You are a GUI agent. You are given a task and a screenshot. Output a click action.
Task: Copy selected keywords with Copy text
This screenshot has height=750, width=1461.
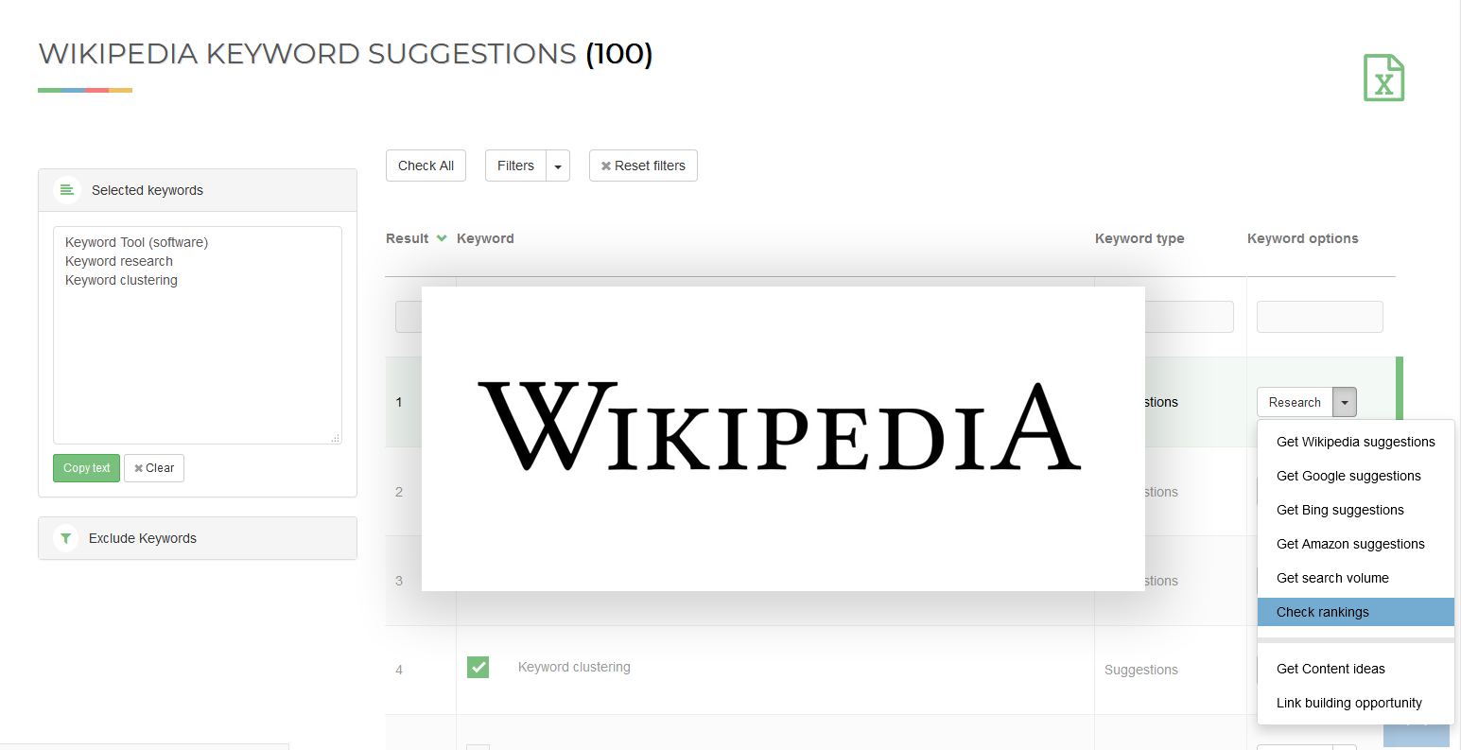click(86, 467)
